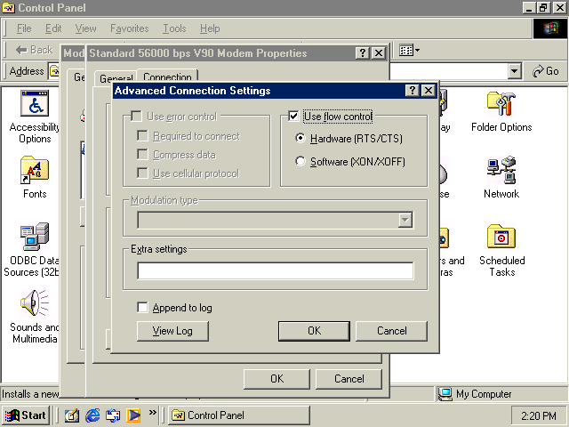Click the View Log button
The height and width of the screenshot is (427, 569).
click(x=172, y=331)
